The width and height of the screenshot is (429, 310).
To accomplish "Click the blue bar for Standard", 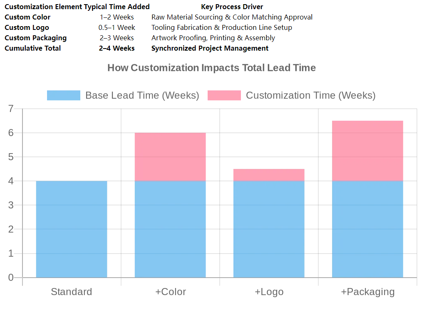I will click(72, 229).
